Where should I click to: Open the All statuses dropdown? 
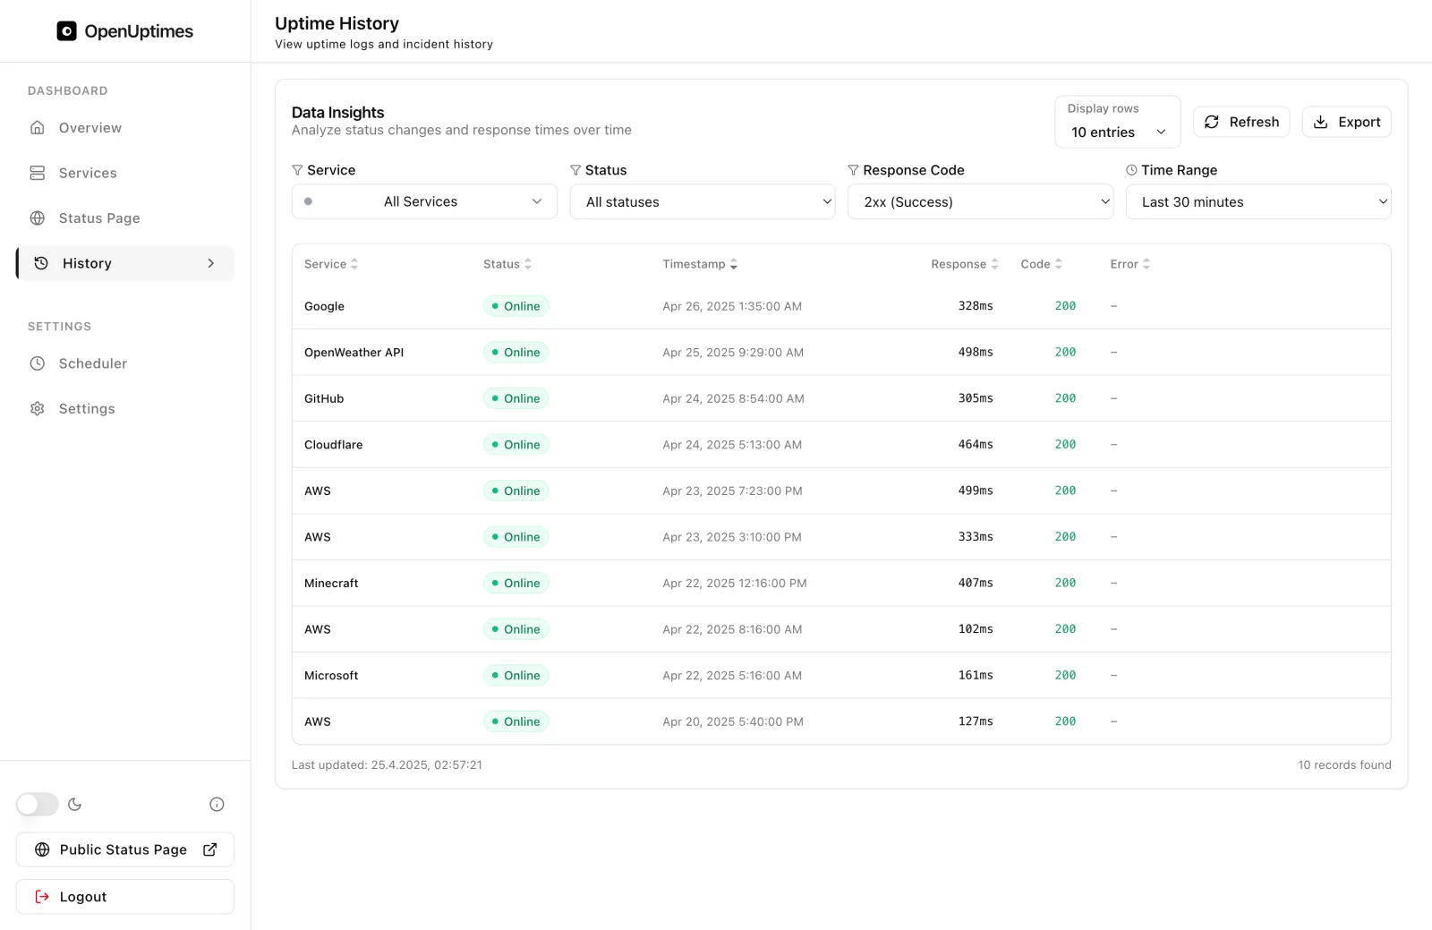click(x=703, y=201)
